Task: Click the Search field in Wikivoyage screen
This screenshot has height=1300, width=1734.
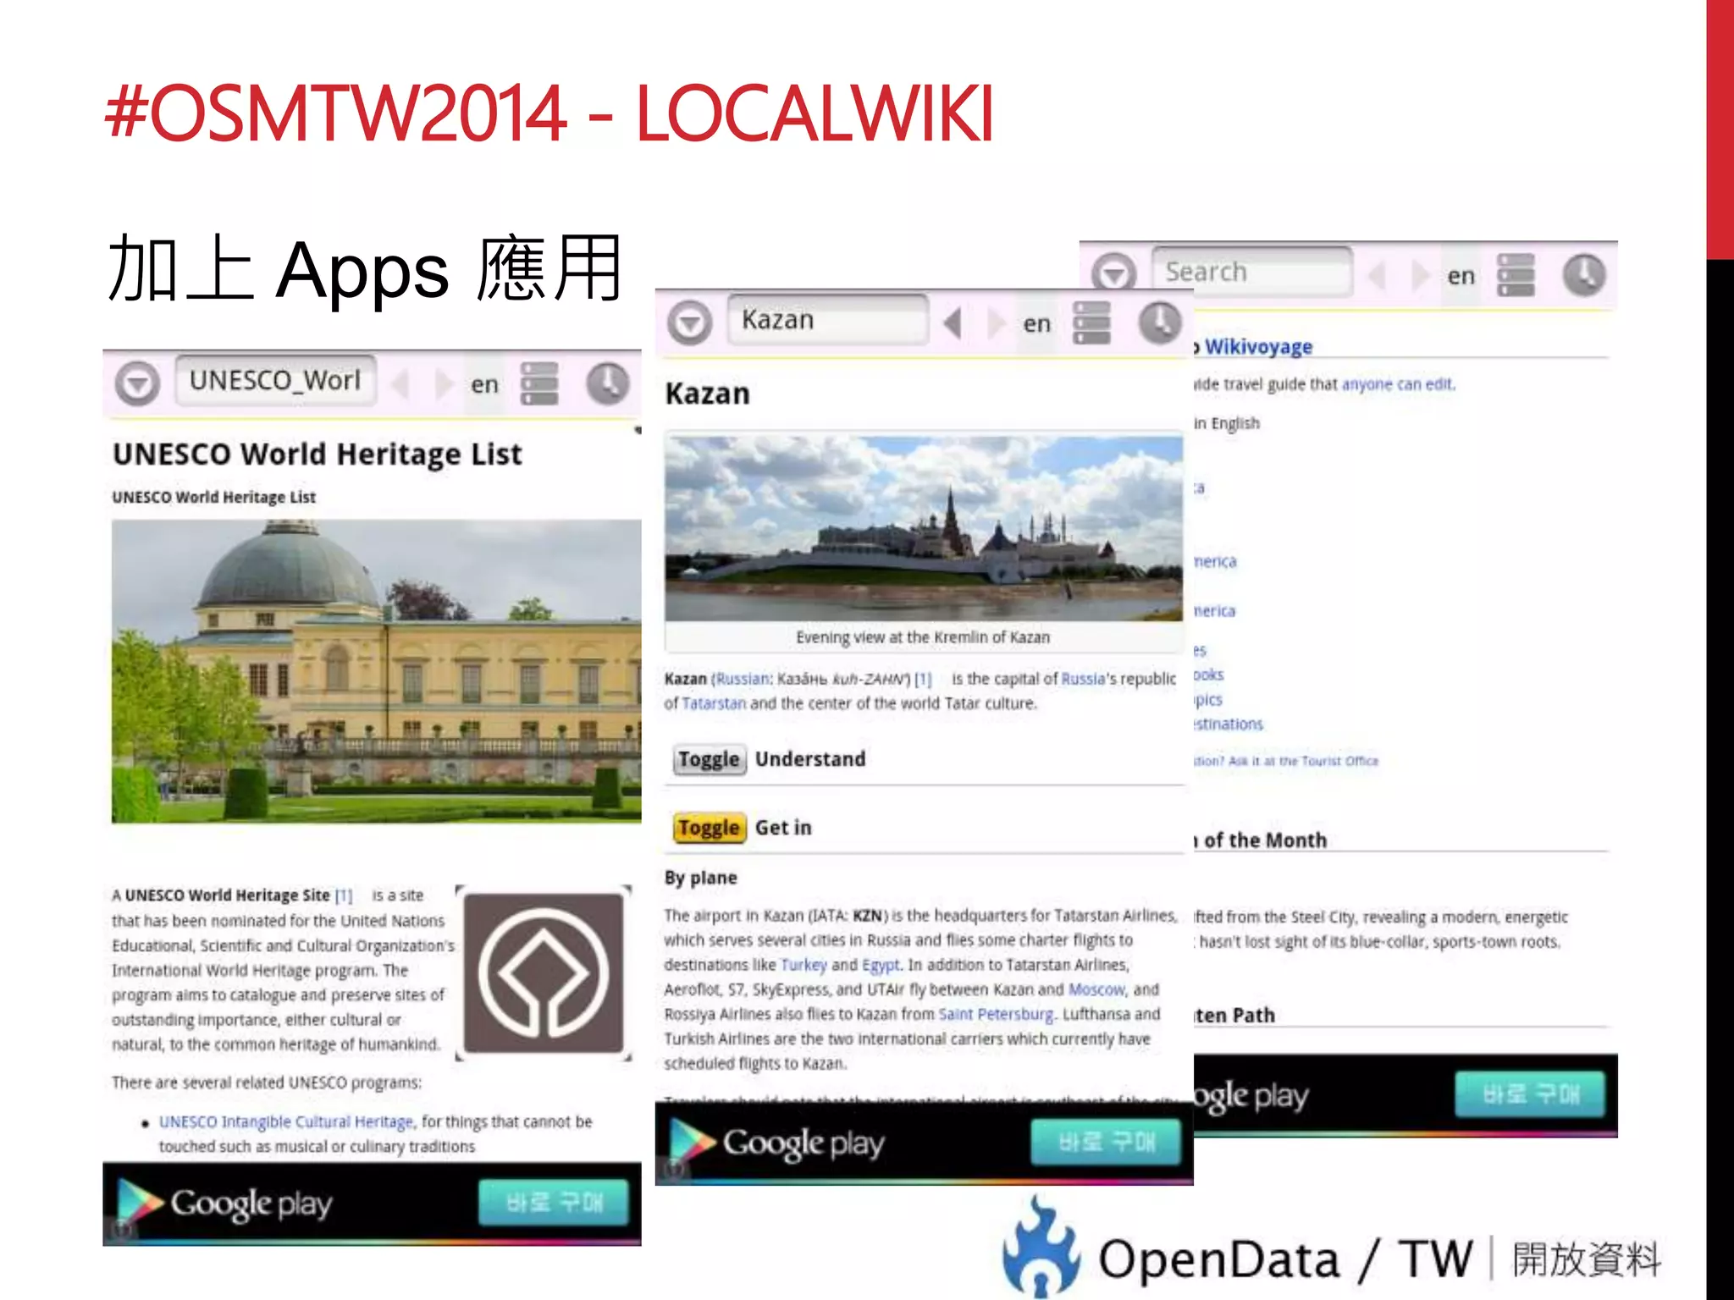Action: [1252, 272]
